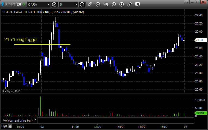
Task: Click the Vol (current price bar) label
Action: 18,120
